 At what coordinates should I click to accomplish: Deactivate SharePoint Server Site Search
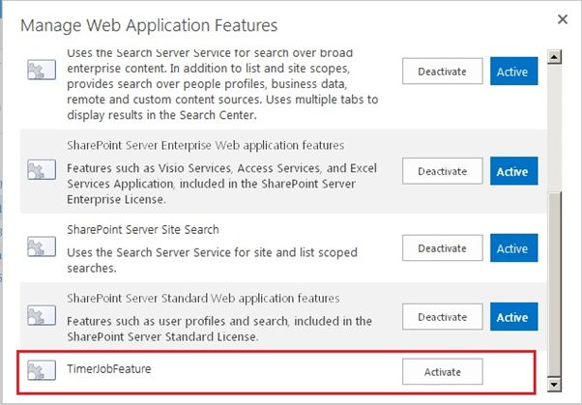442,248
